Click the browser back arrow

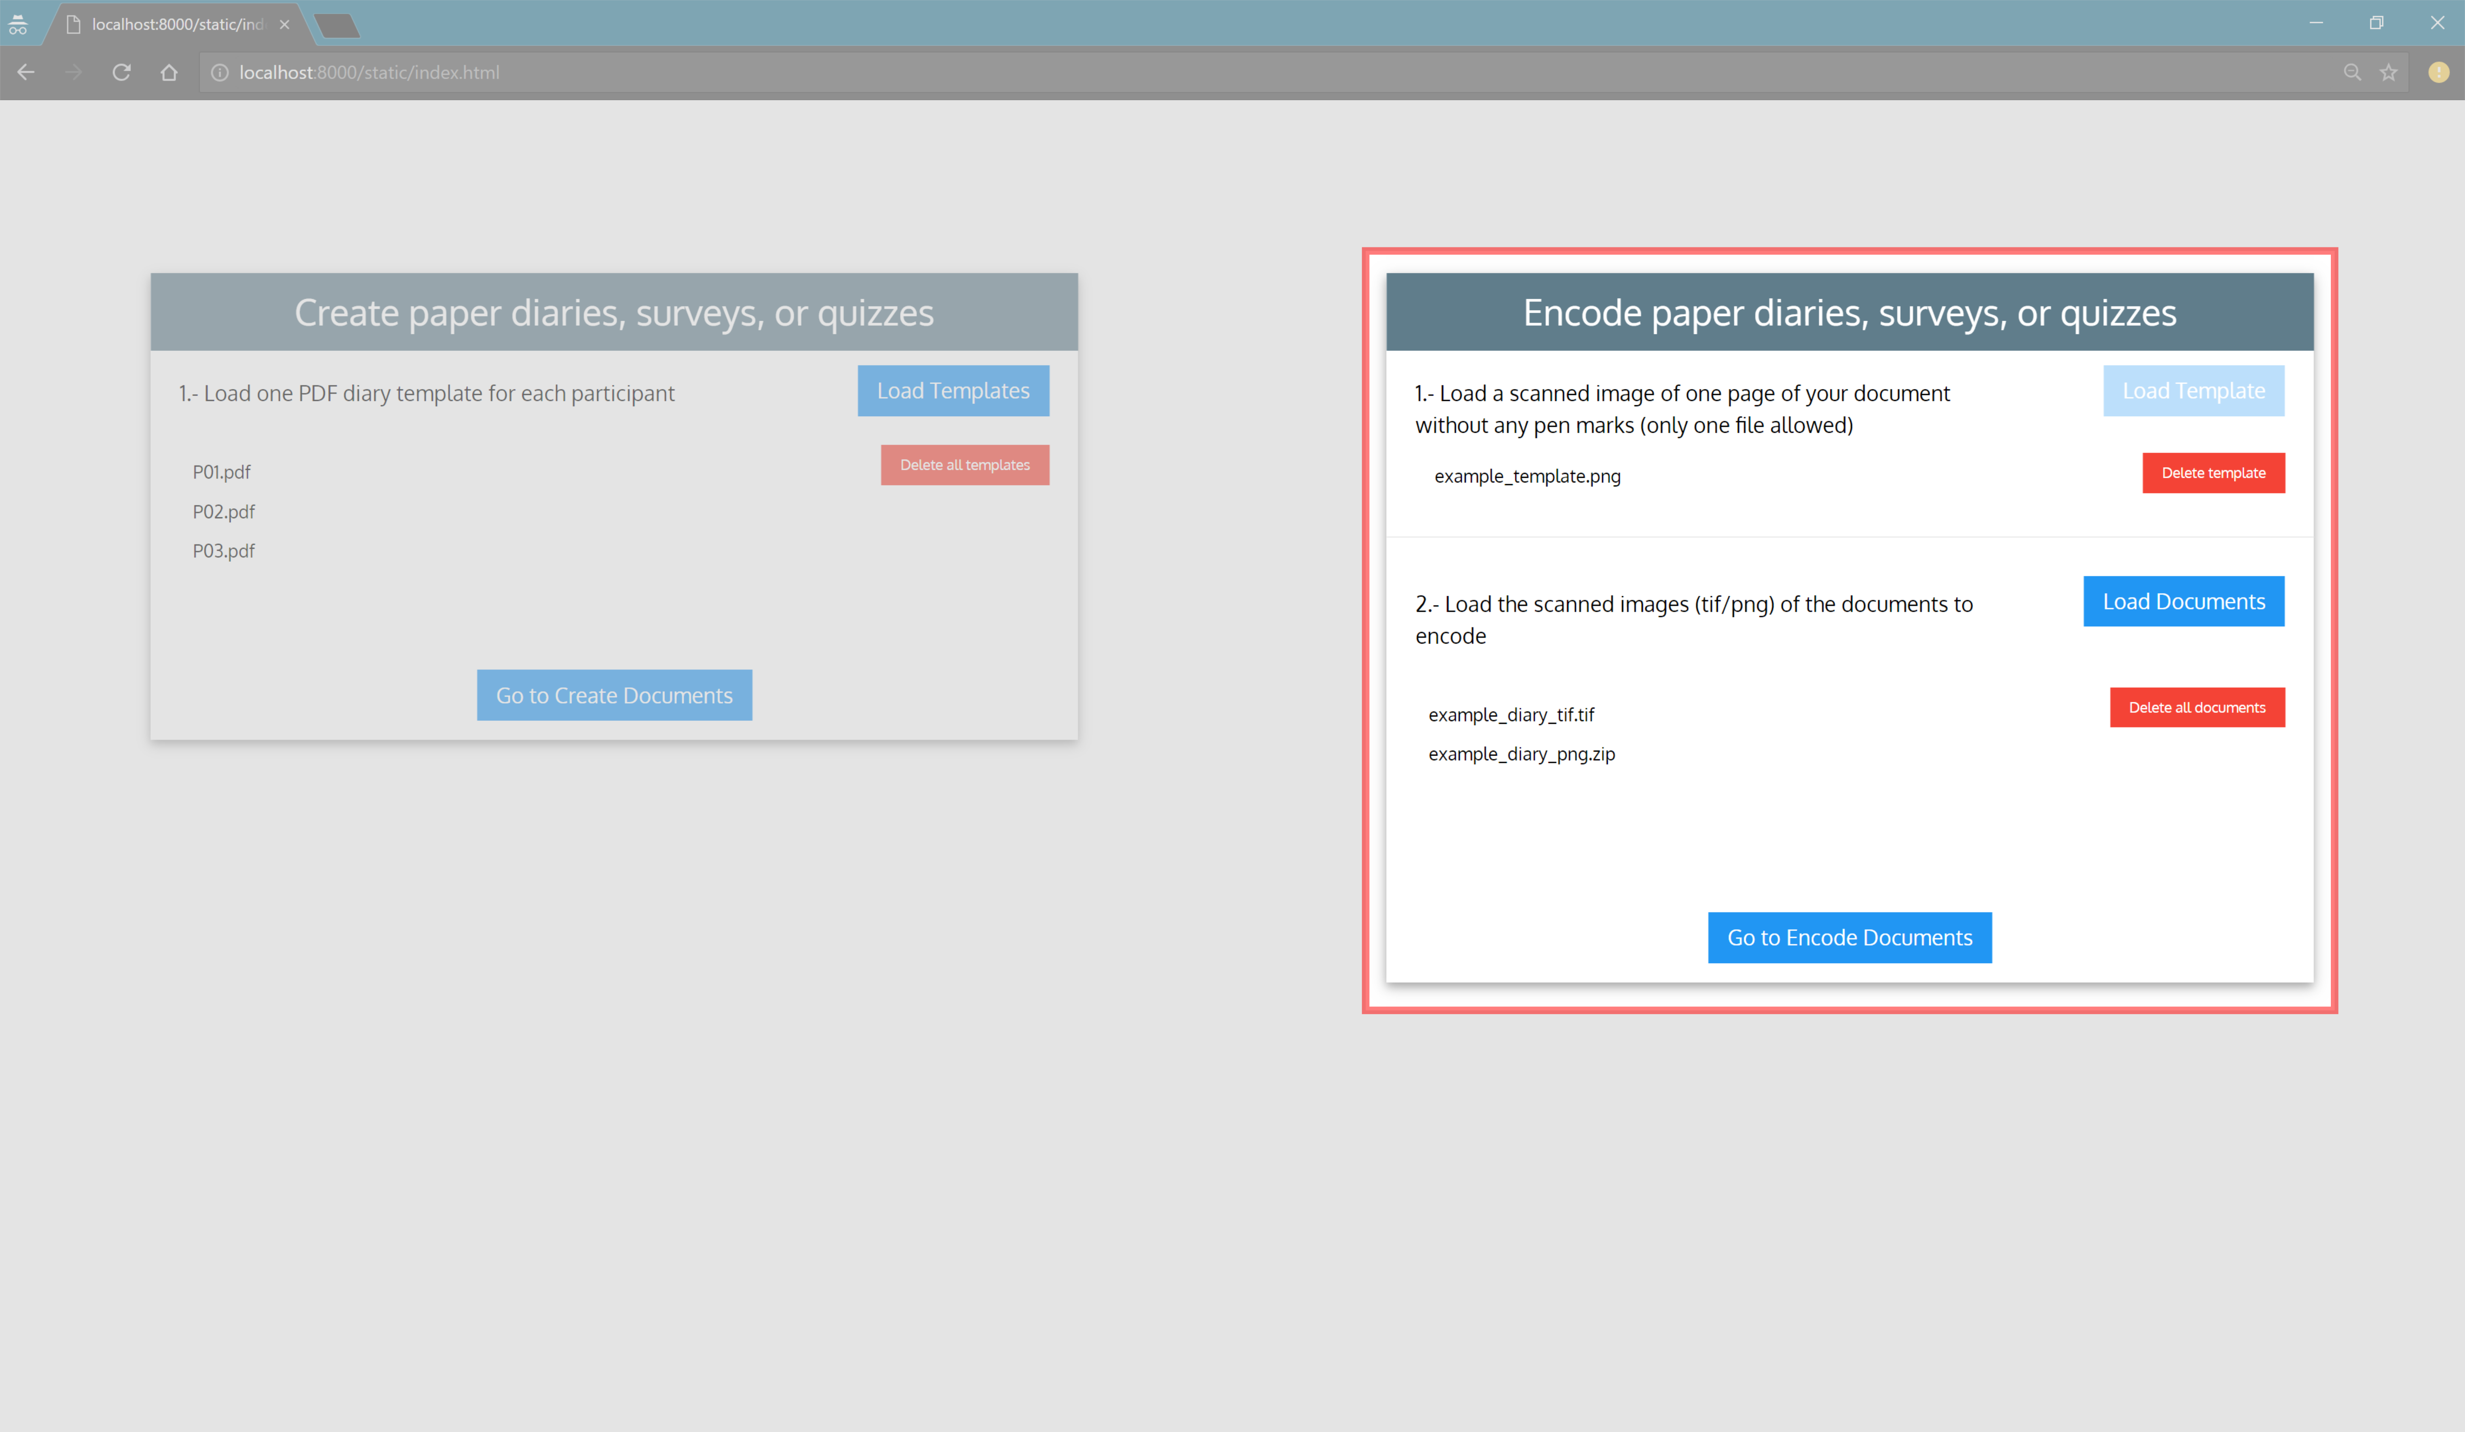coord(26,72)
